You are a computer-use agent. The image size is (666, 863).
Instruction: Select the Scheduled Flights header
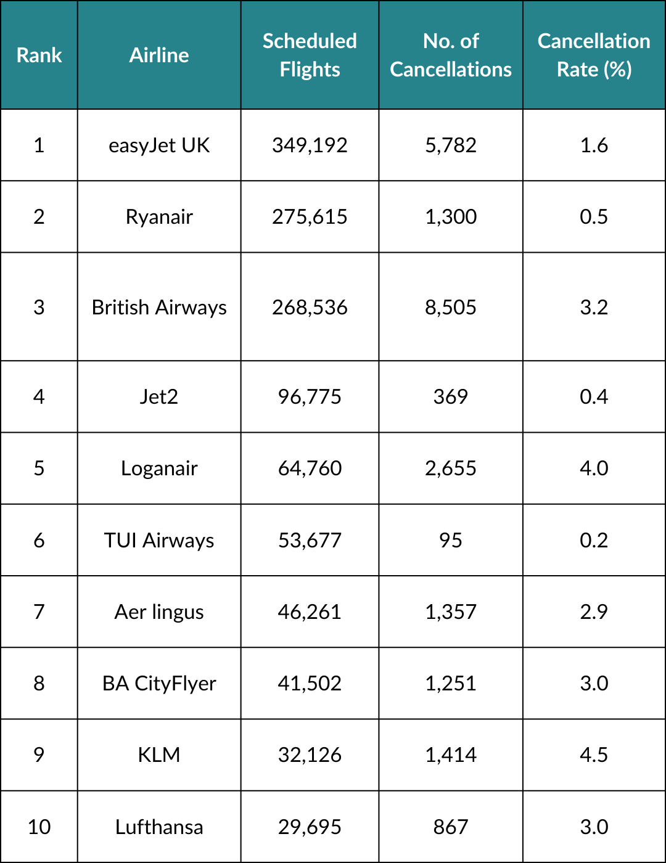pyautogui.click(x=310, y=55)
